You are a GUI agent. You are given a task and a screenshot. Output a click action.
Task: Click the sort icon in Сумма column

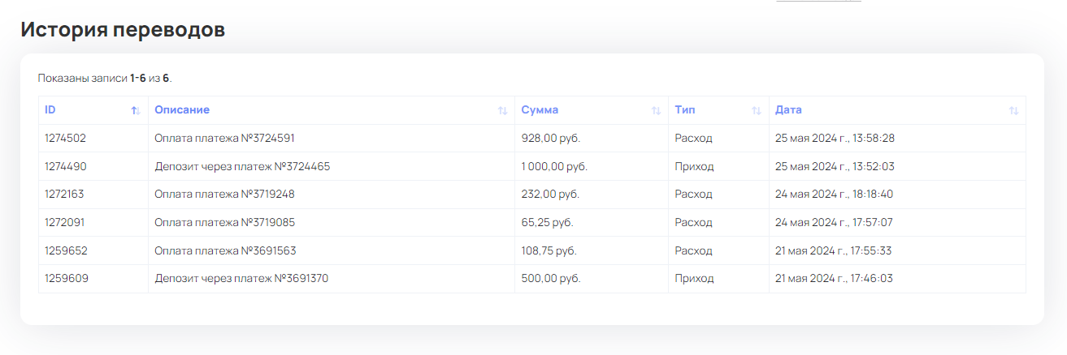coord(656,110)
